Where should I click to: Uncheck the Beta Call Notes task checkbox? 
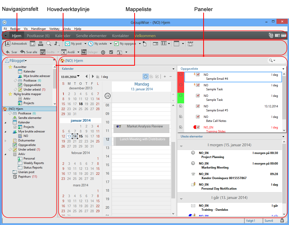pyautogui.click(x=181, y=116)
